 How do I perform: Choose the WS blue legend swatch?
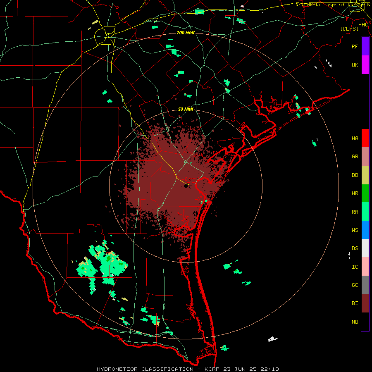365,230
